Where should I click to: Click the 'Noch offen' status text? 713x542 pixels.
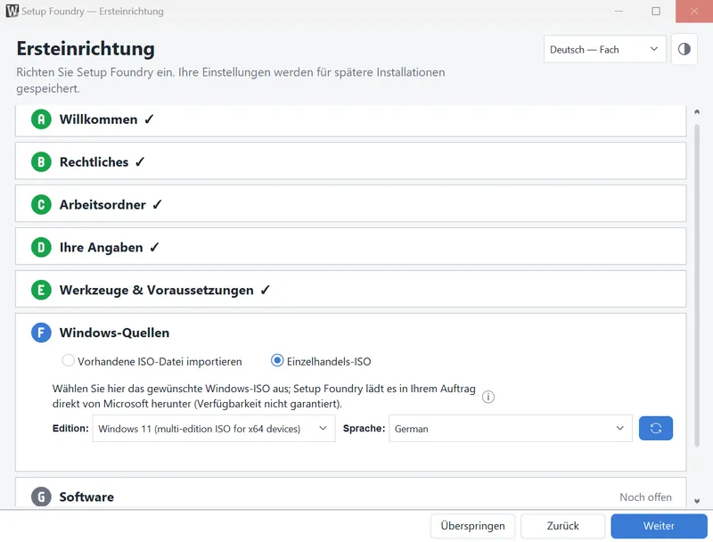tap(645, 497)
